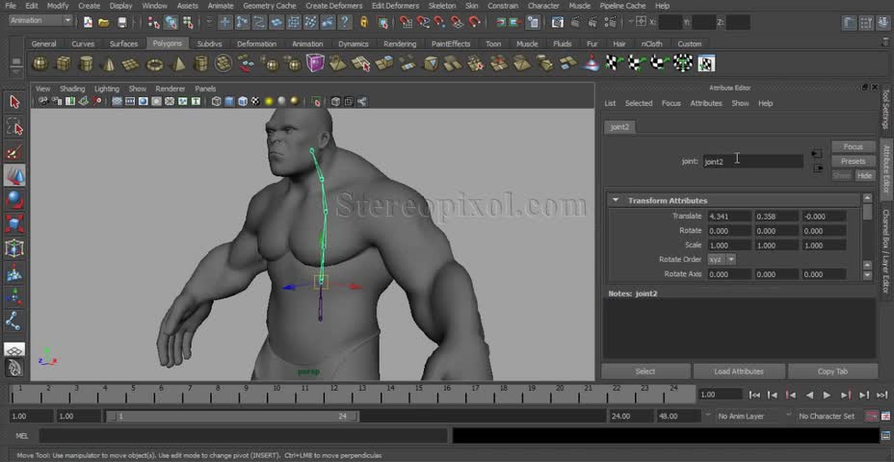
Task: Toggle wireframe on shaded cube icon
Action: point(242,101)
